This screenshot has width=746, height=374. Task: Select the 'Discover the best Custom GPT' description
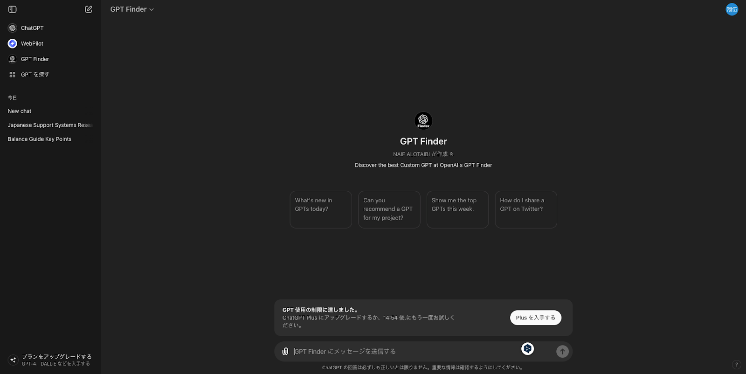click(423, 165)
